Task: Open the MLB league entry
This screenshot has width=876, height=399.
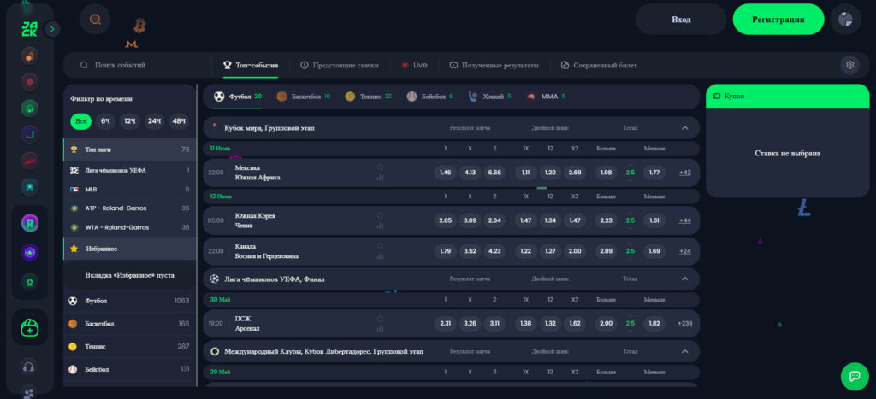Action: pos(130,189)
